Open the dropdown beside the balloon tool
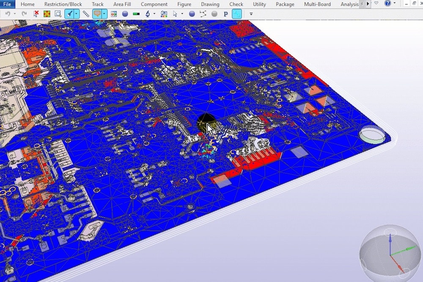This screenshot has height=282, width=423. click(x=104, y=14)
